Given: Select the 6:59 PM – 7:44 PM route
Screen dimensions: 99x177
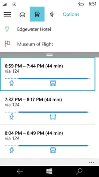Looking at the screenshot, I should [x=48, y=74].
